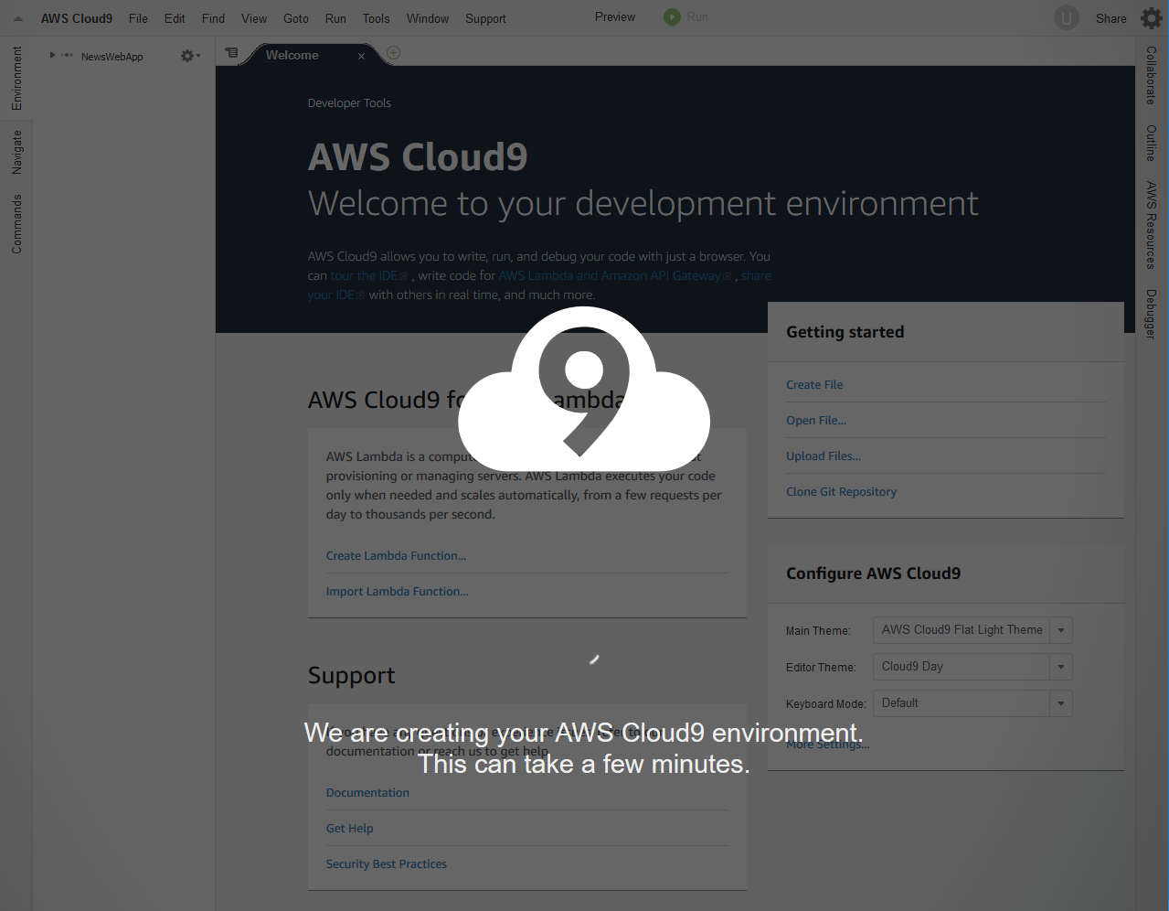Viewport: 1169px width, 911px height.
Task: Expand the NewsWebApp folder arrow
Action: tap(52, 56)
